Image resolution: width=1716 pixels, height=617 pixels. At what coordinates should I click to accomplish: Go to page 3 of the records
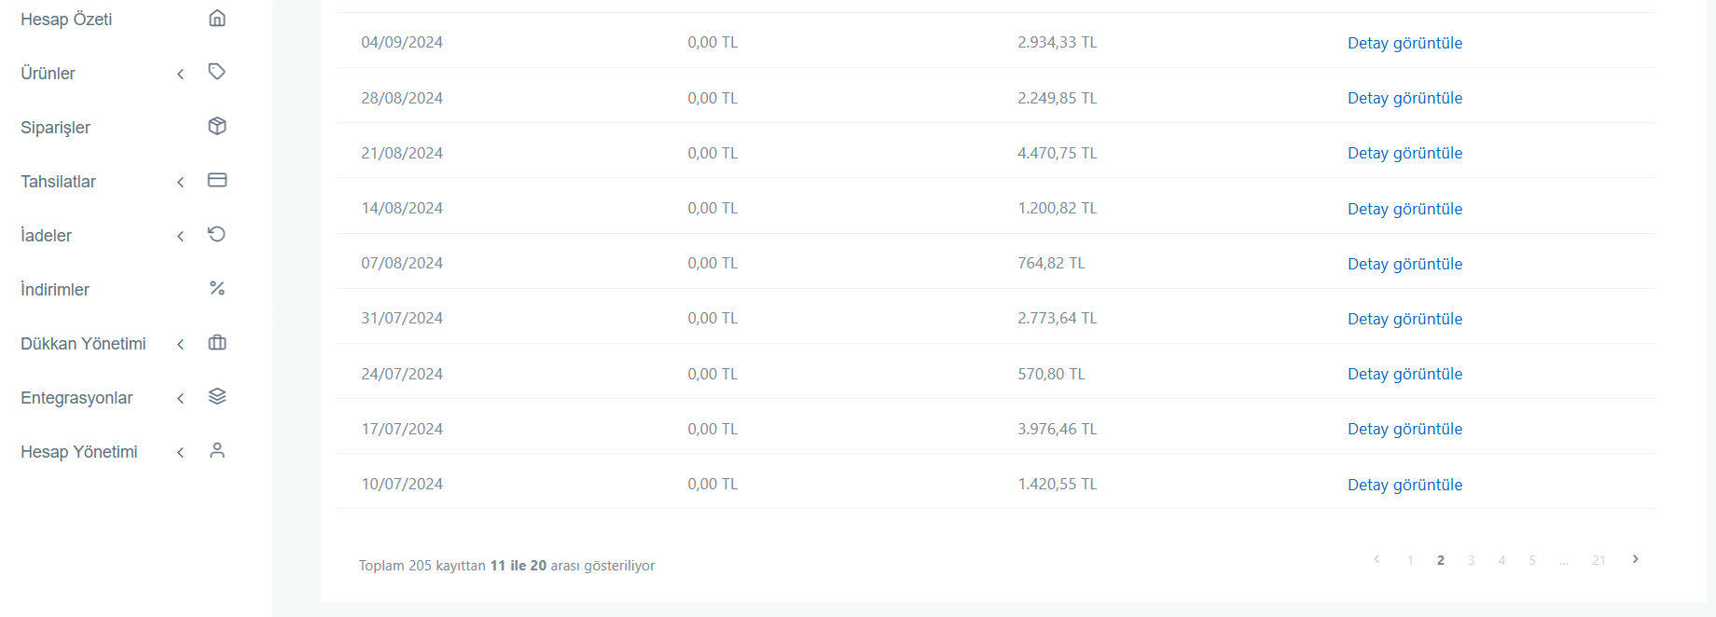pos(1471,560)
